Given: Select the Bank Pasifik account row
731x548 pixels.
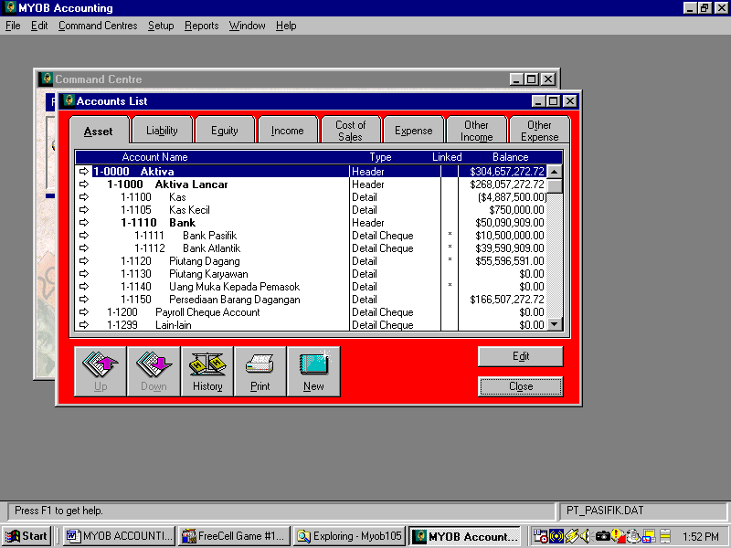Looking at the screenshot, I should (x=311, y=236).
